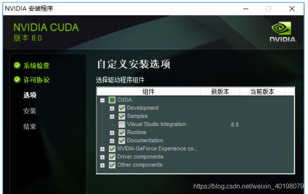Select the Other components label
Screen dimensions: 308x194
tap(140, 165)
